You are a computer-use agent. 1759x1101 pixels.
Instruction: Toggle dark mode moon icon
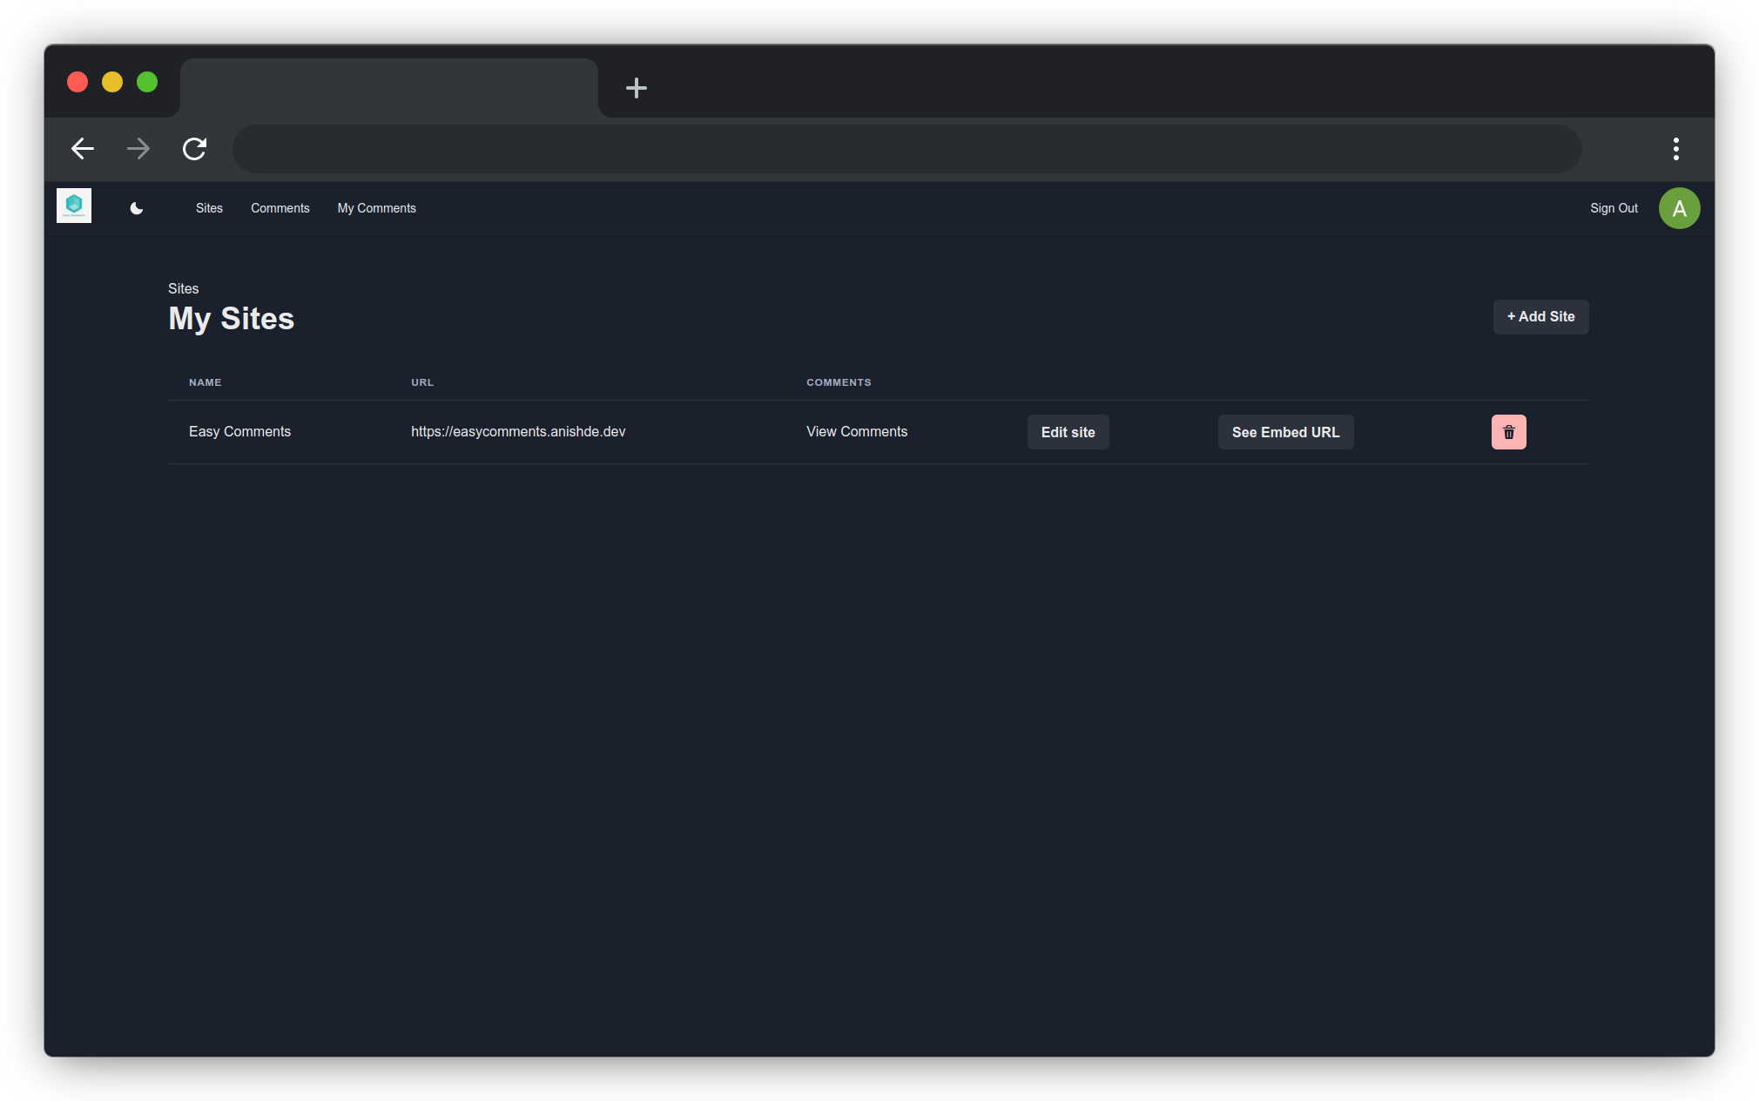[137, 208]
